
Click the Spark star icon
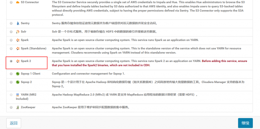click(x=18, y=40)
